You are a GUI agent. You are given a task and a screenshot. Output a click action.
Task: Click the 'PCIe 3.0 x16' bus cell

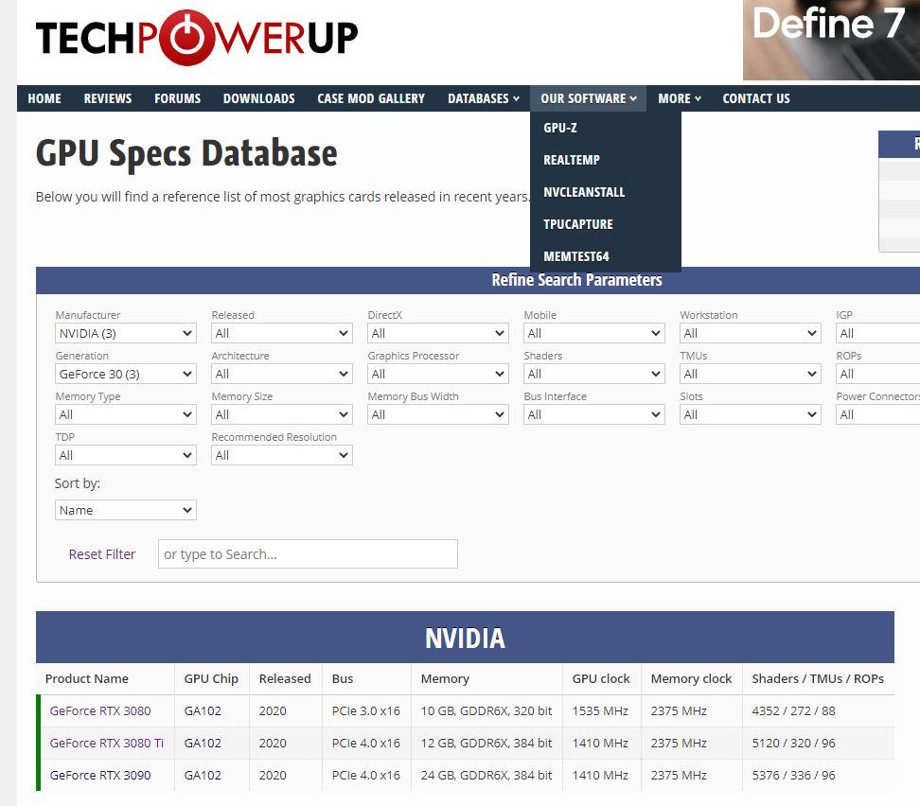click(x=366, y=711)
